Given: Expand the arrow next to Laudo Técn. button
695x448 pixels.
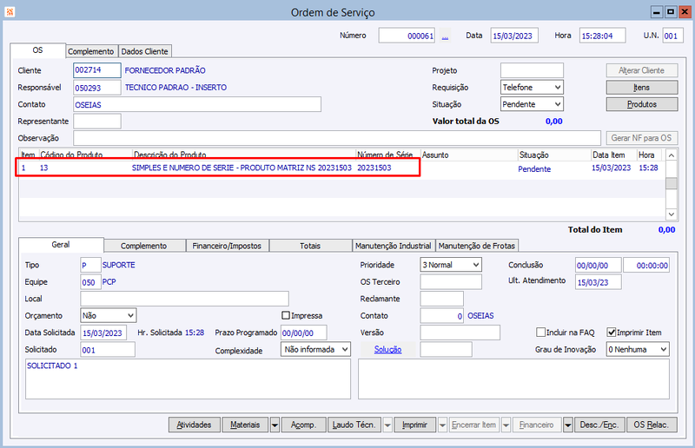Looking at the screenshot, I should click(x=387, y=425).
